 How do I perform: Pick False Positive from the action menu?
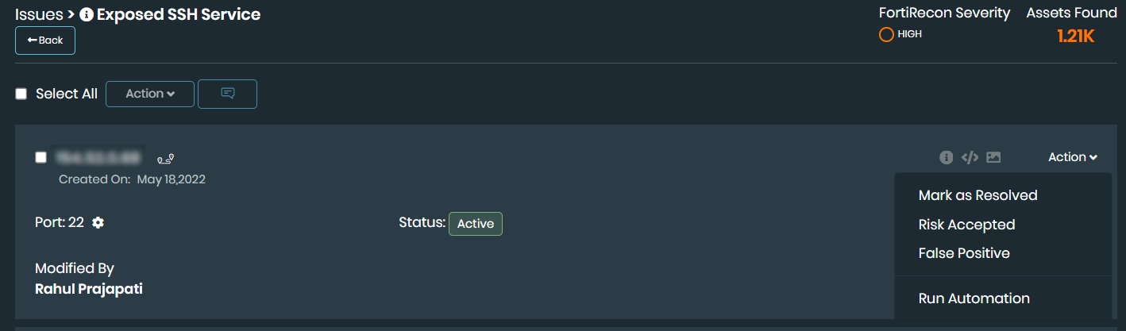[x=964, y=253]
